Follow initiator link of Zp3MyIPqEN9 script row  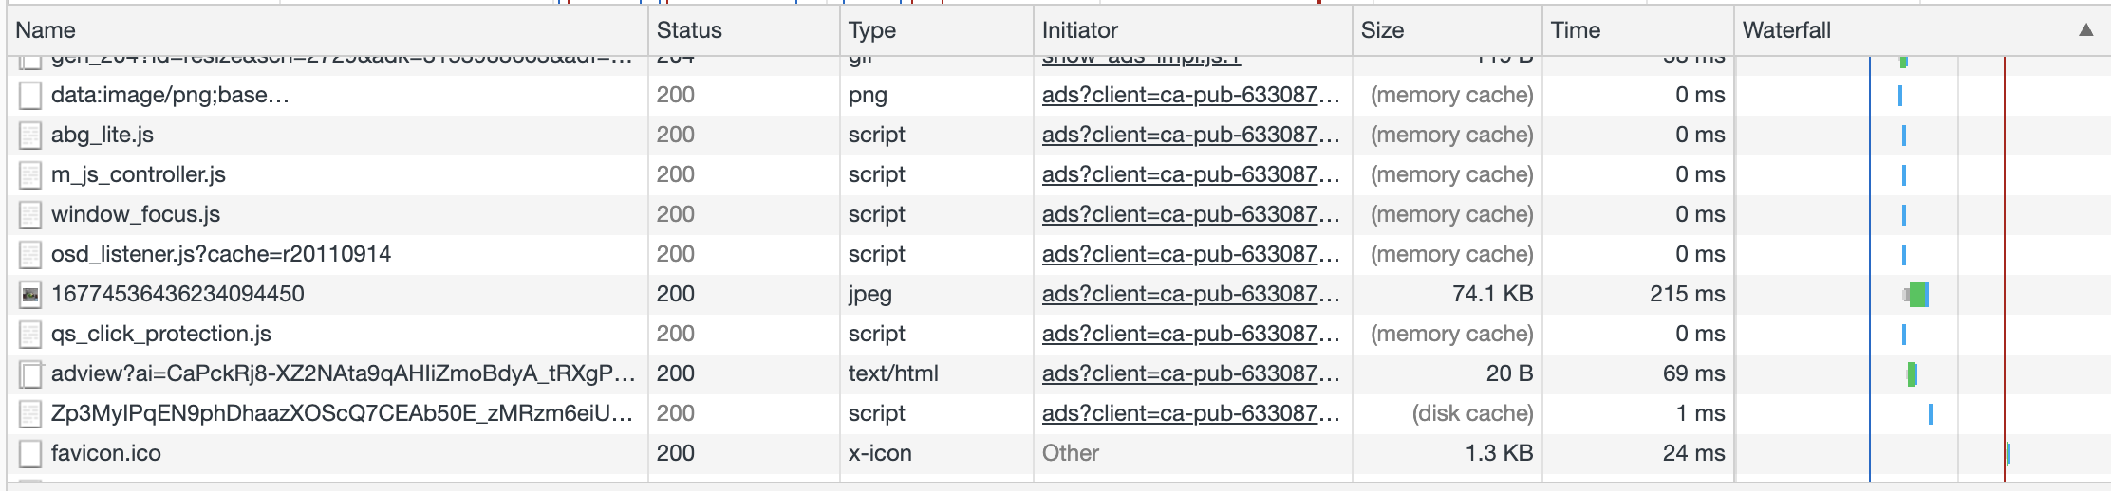click(x=1190, y=413)
